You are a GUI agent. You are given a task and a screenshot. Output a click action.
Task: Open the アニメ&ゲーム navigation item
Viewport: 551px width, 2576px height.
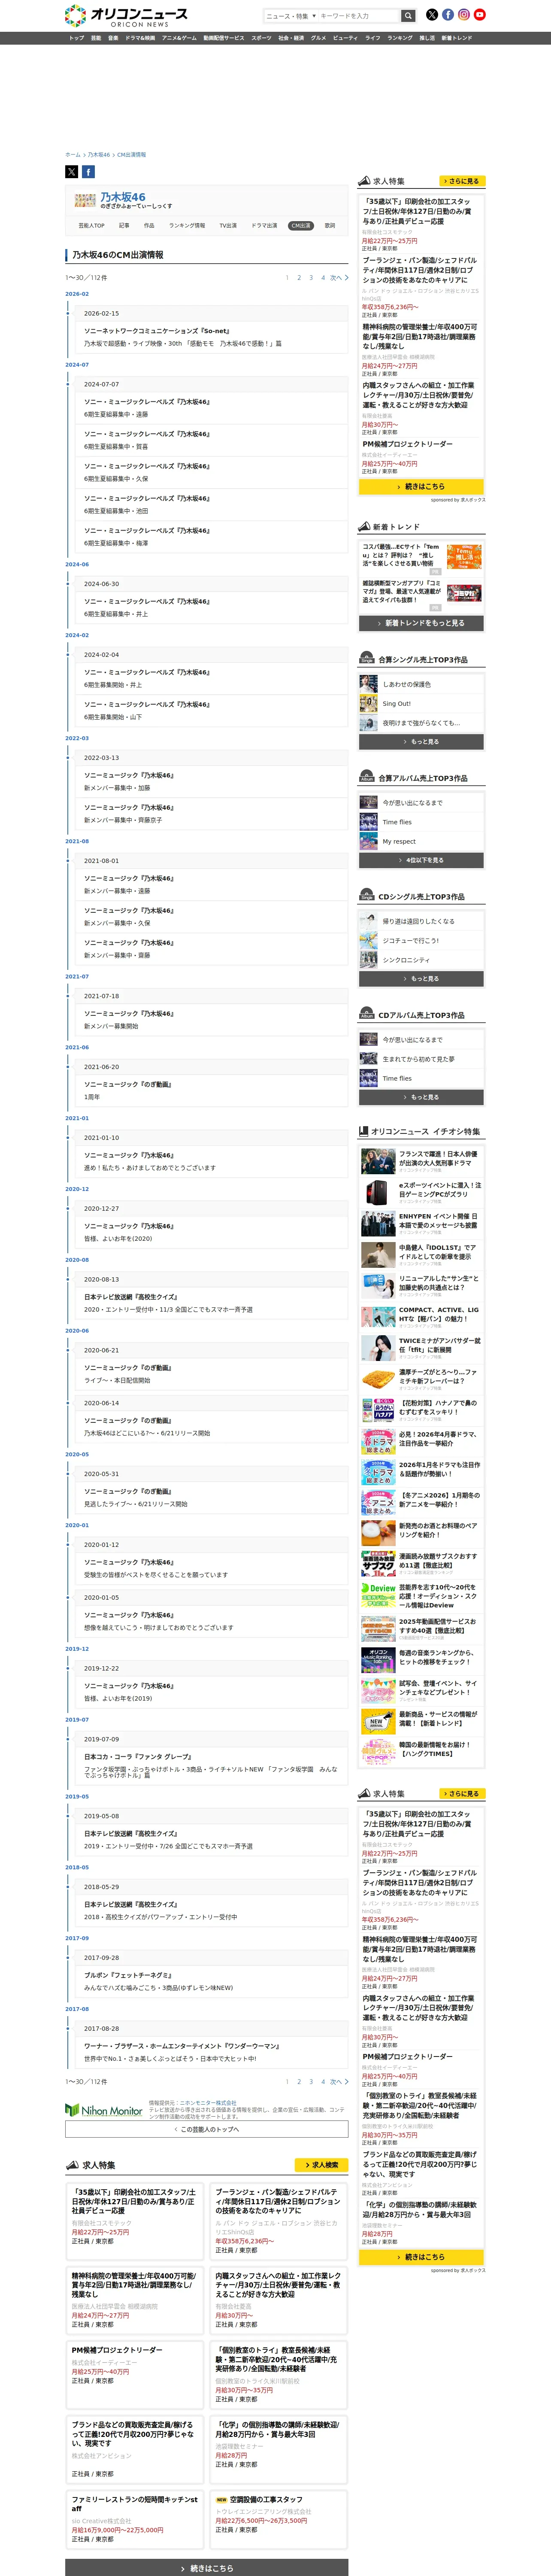click(179, 38)
